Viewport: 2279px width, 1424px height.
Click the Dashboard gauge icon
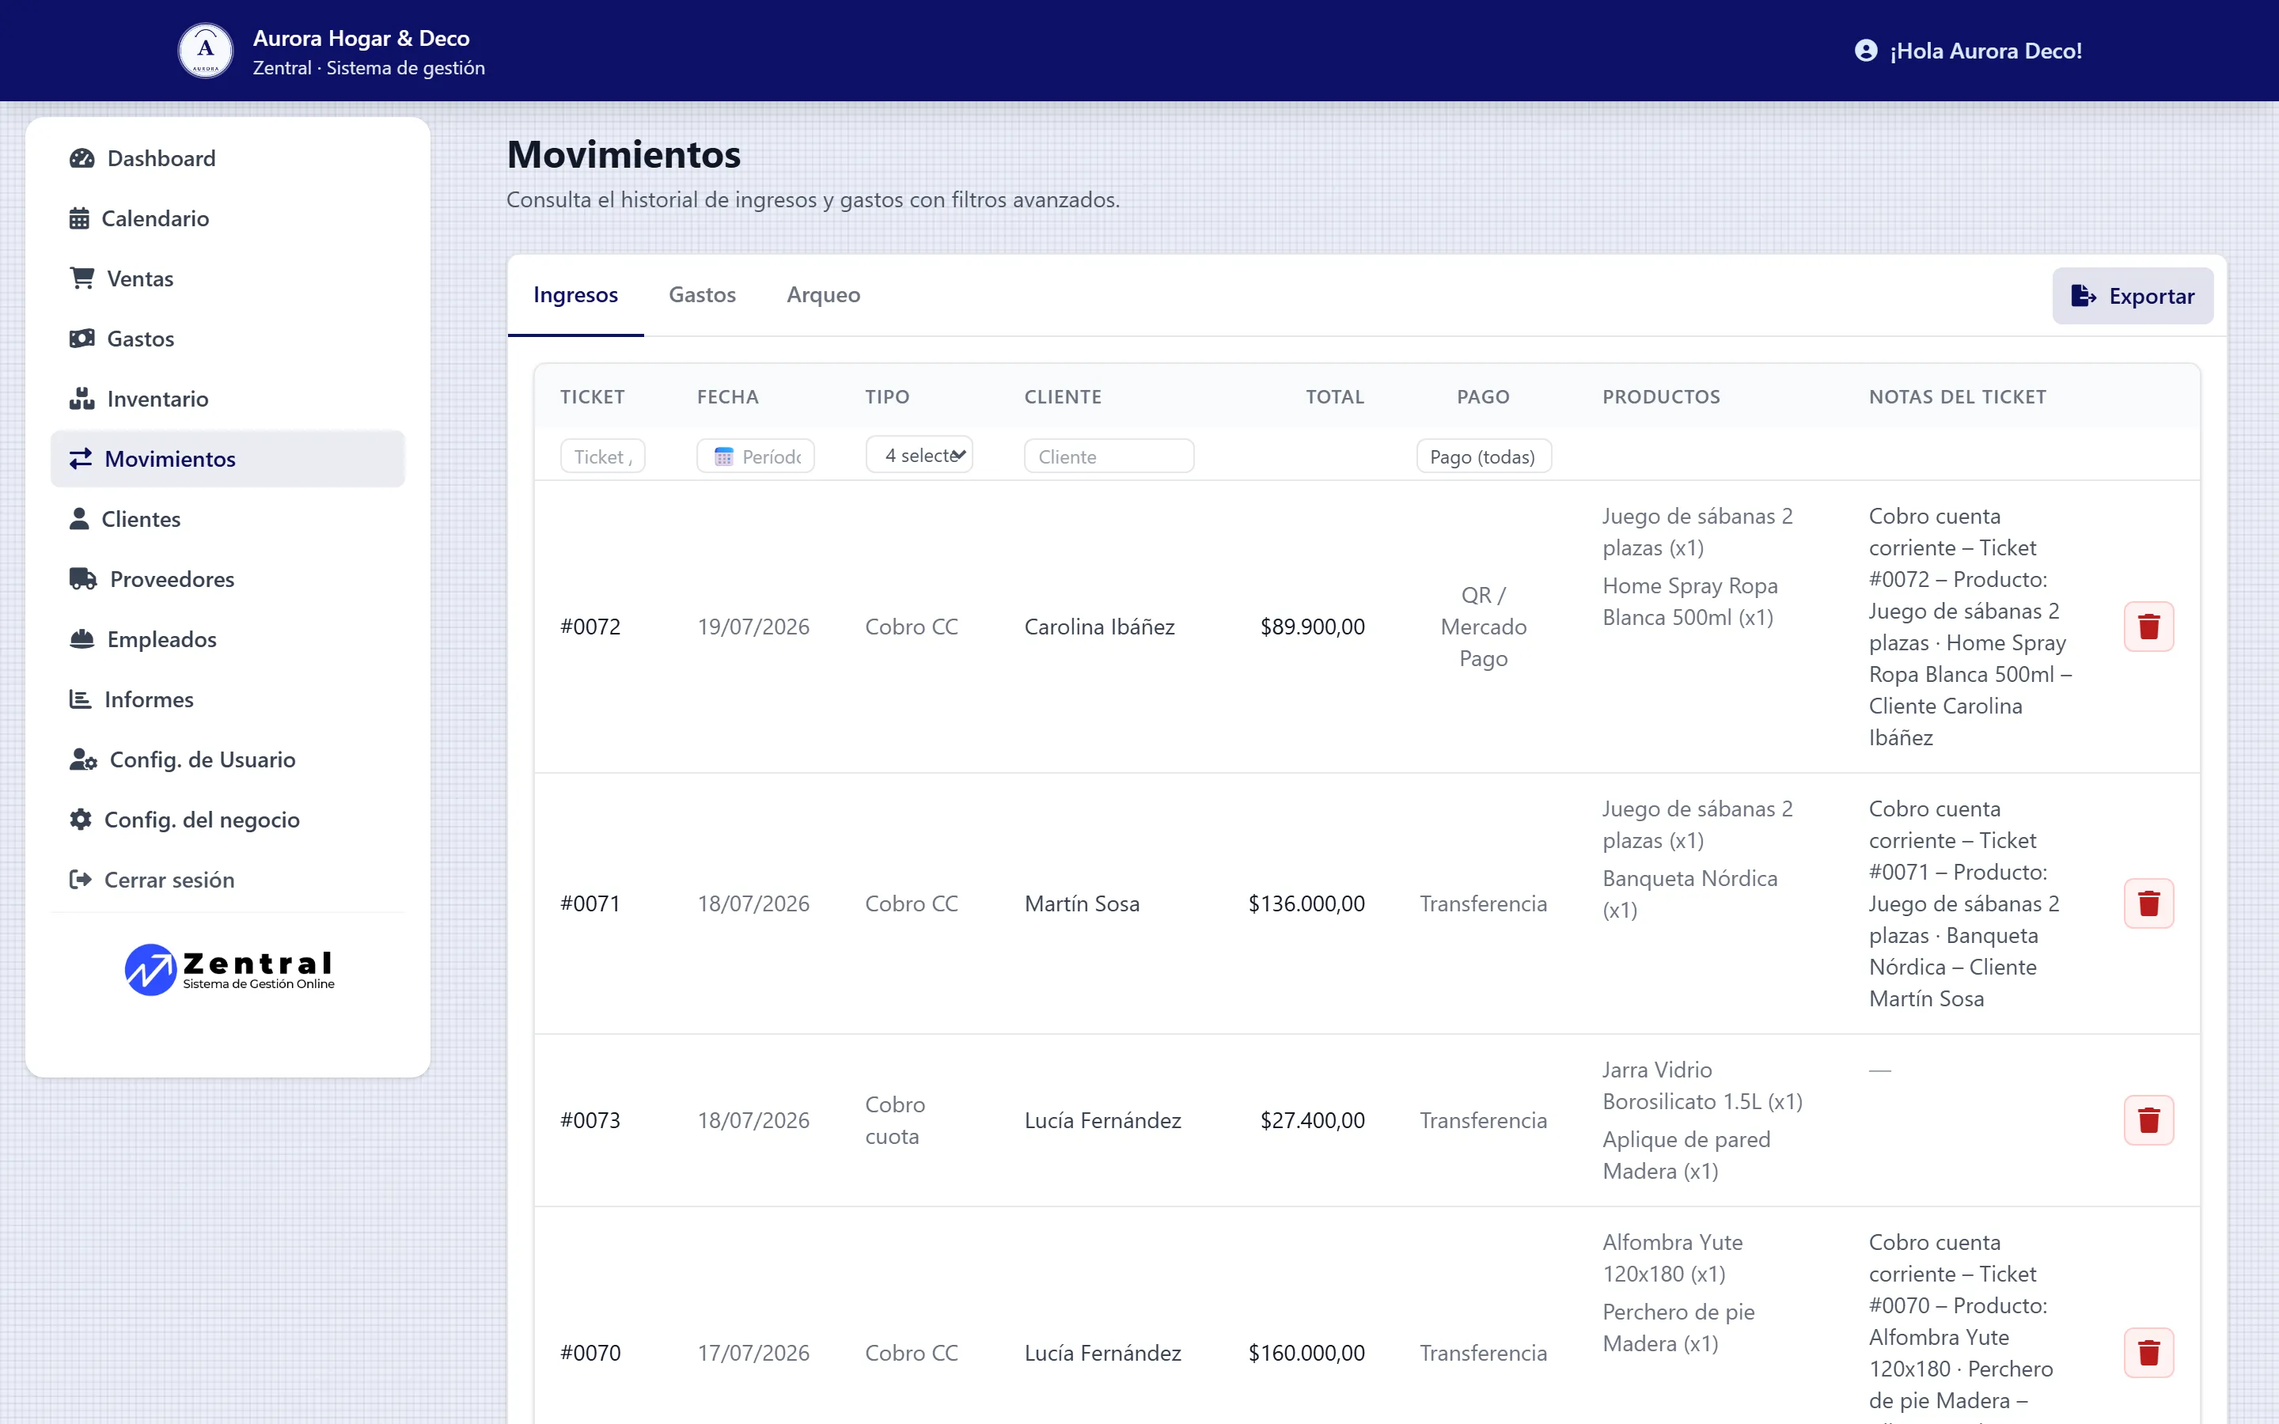tap(82, 158)
